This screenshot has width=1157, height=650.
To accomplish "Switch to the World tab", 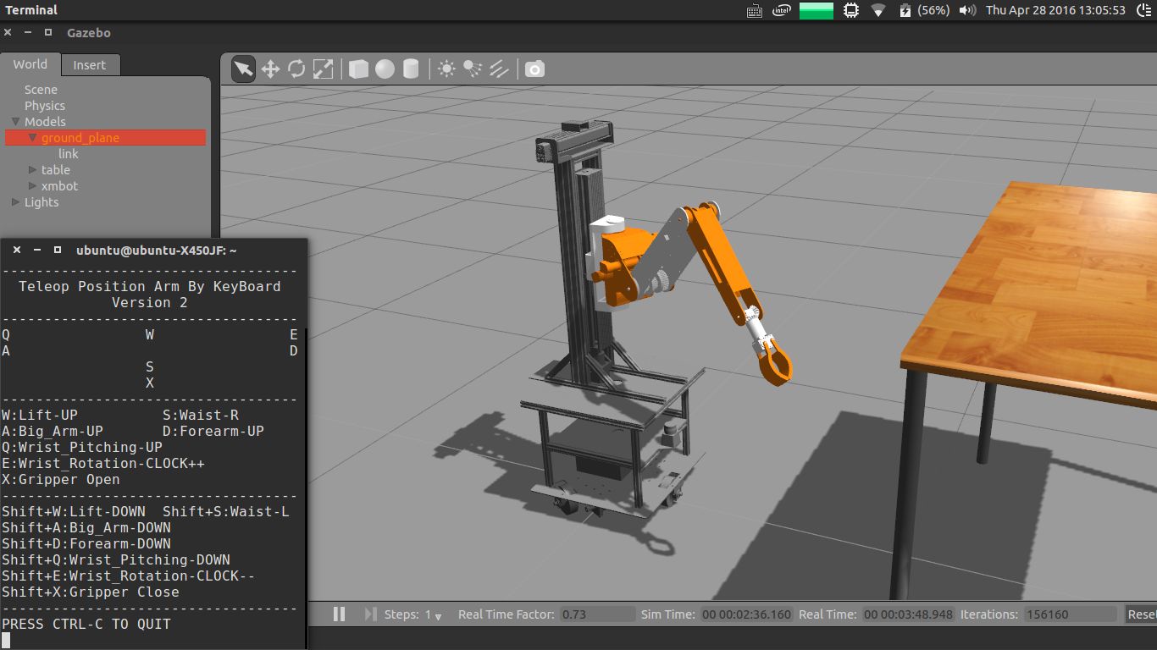I will tap(30, 64).
